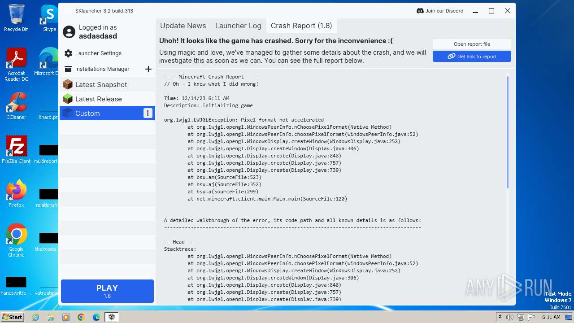This screenshot has width=574, height=323.
Task: Click the Get link to report button
Action: coord(472,57)
